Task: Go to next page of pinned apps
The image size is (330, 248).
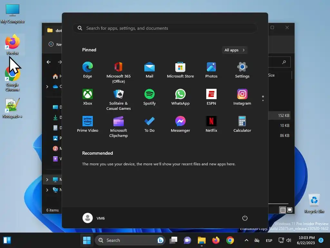Action: click(263, 100)
